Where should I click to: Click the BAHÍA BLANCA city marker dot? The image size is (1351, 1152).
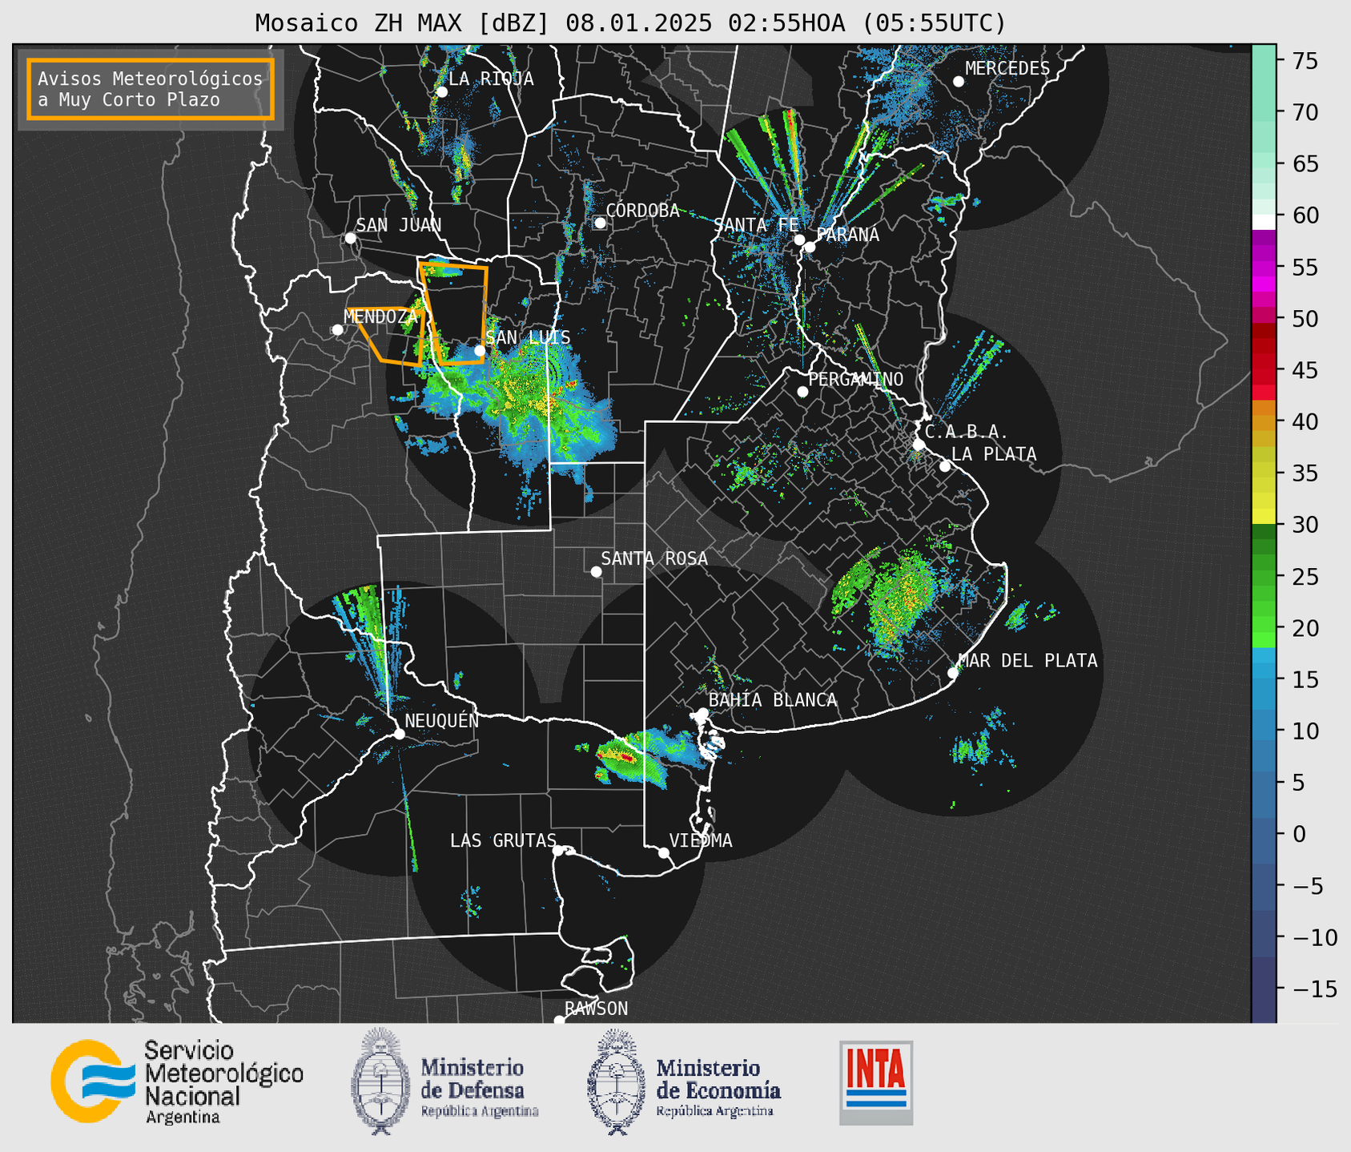point(702,713)
